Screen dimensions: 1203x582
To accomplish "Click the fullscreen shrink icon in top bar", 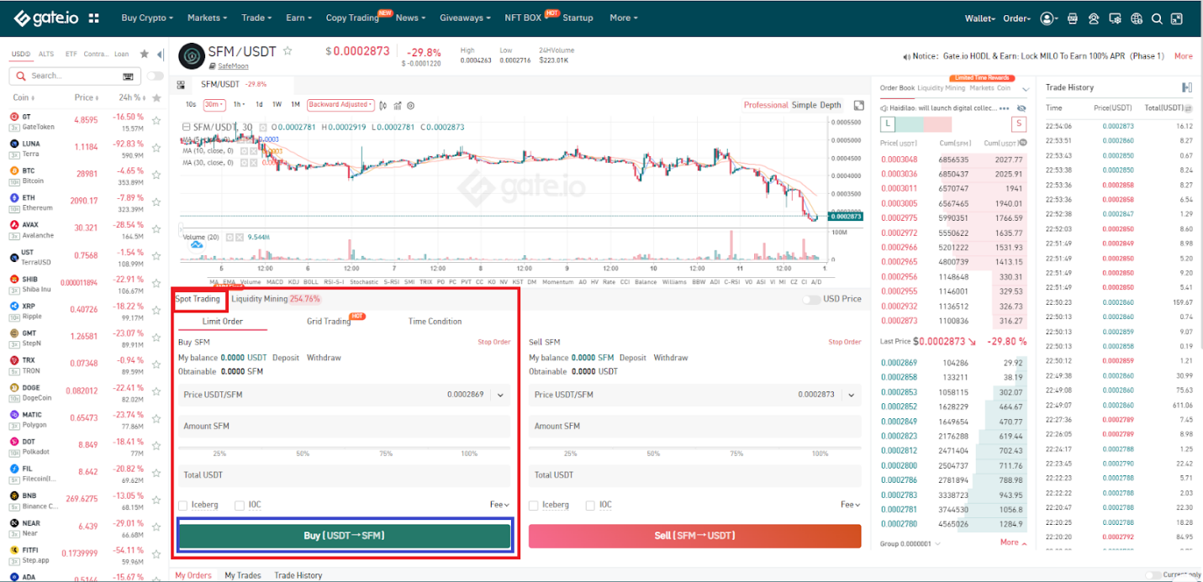I will pos(1178,18).
